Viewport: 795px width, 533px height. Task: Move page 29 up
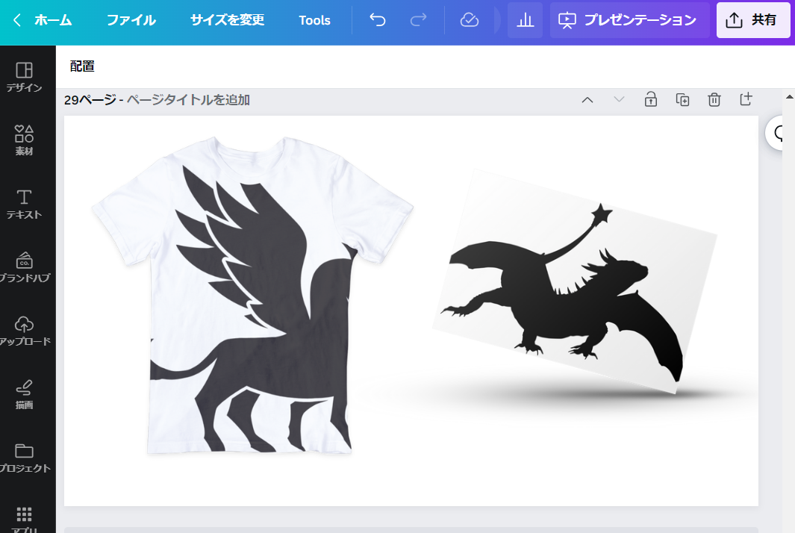tap(587, 100)
